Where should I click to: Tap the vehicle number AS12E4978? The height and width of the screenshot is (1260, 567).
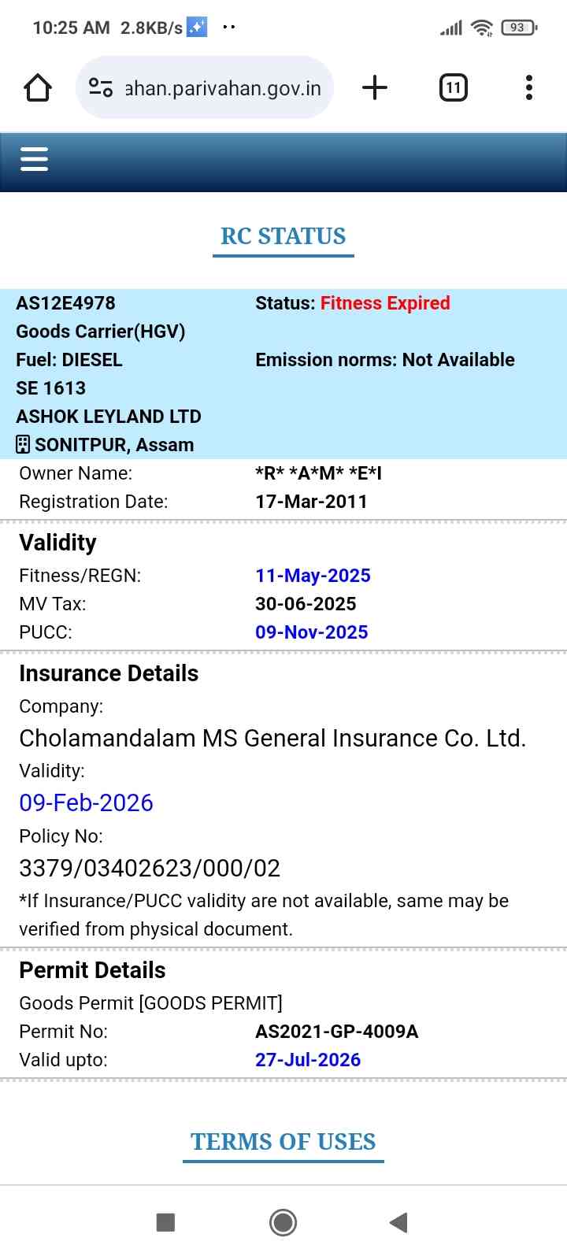click(66, 303)
